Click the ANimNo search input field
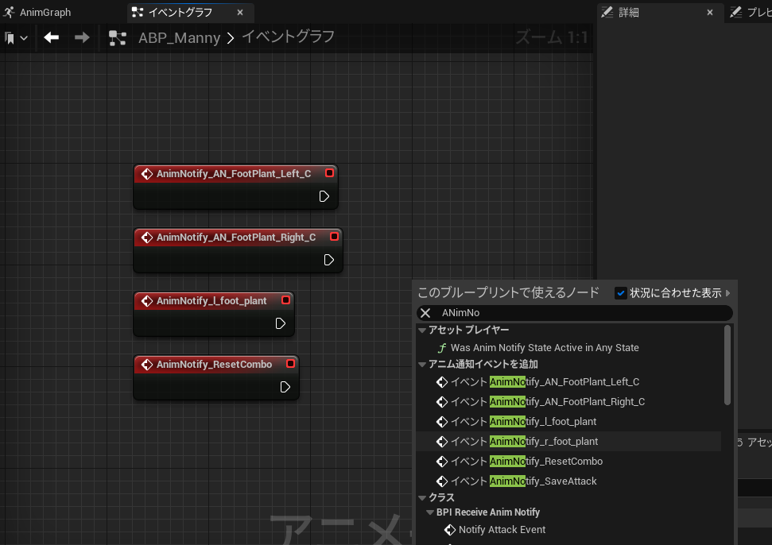The width and height of the screenshot is (772, 545). coord(575,313)
